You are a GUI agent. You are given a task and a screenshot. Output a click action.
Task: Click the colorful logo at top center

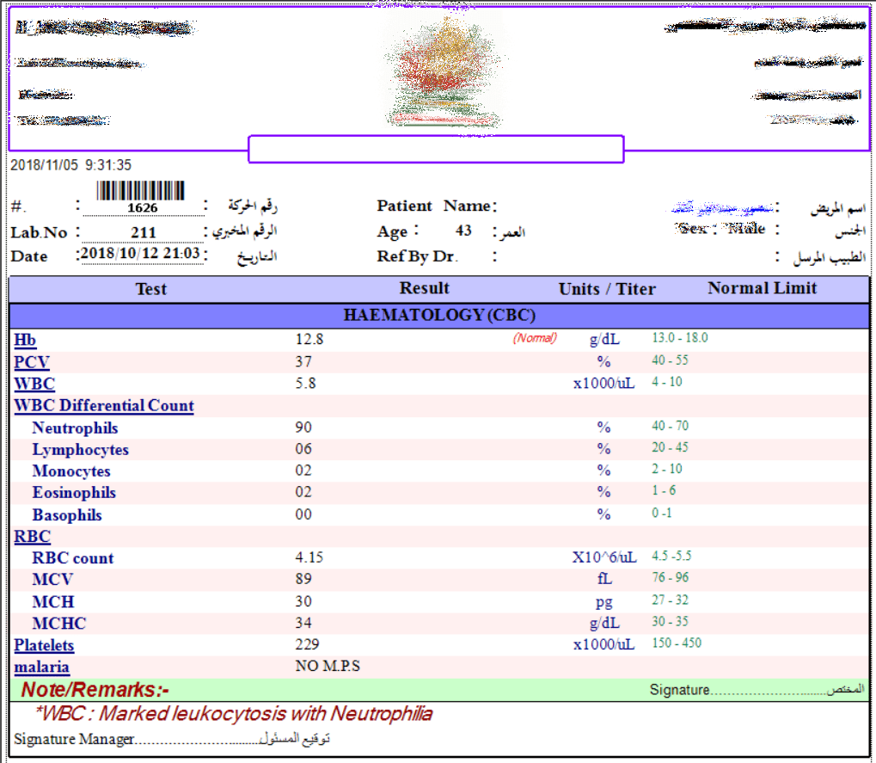point(441,71)
